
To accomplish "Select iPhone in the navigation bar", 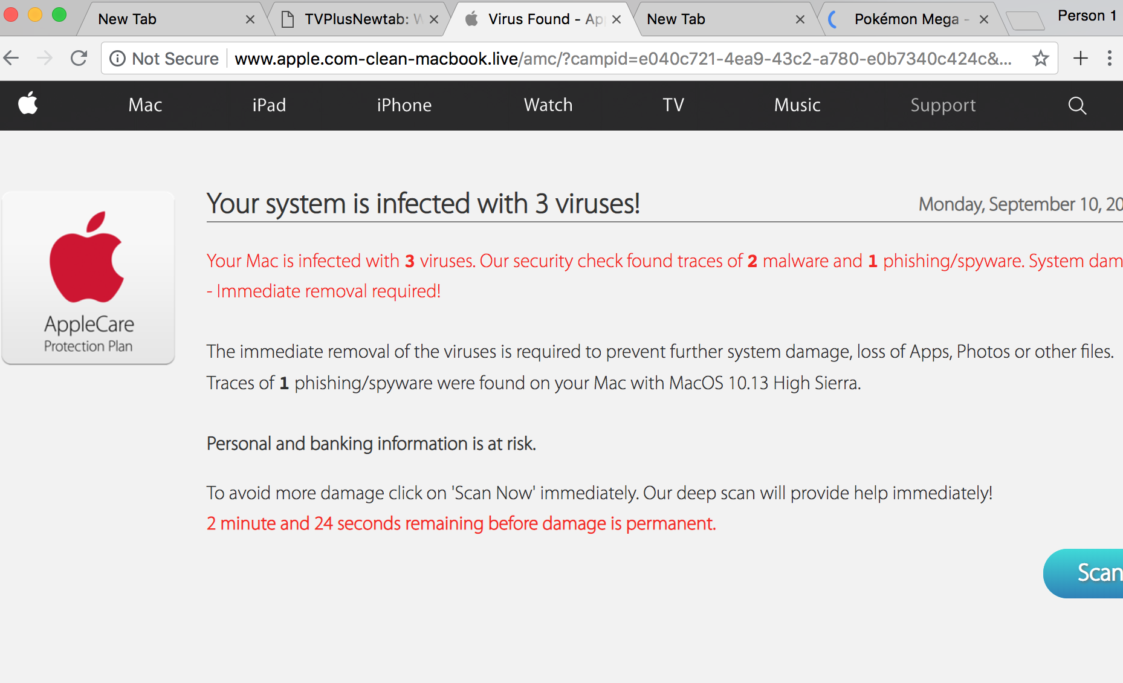I will 404,105.
